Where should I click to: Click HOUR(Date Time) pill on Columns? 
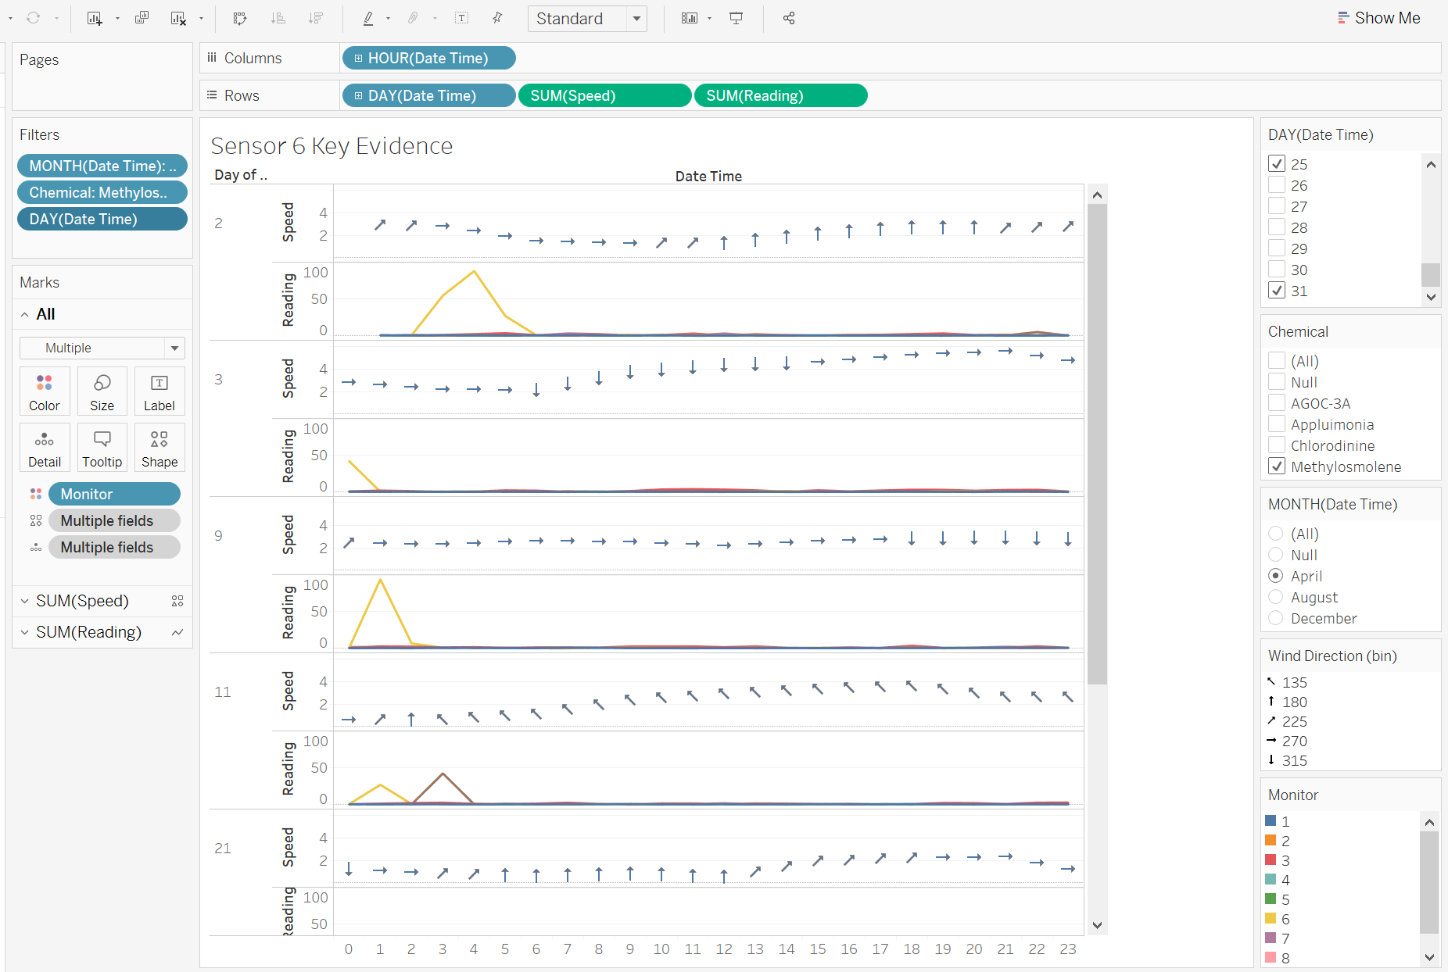(x=429, y=58)
